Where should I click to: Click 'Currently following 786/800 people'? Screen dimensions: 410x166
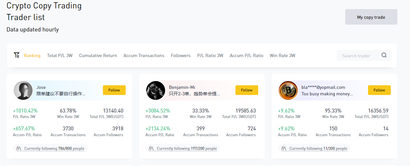[x=54, y=148]
